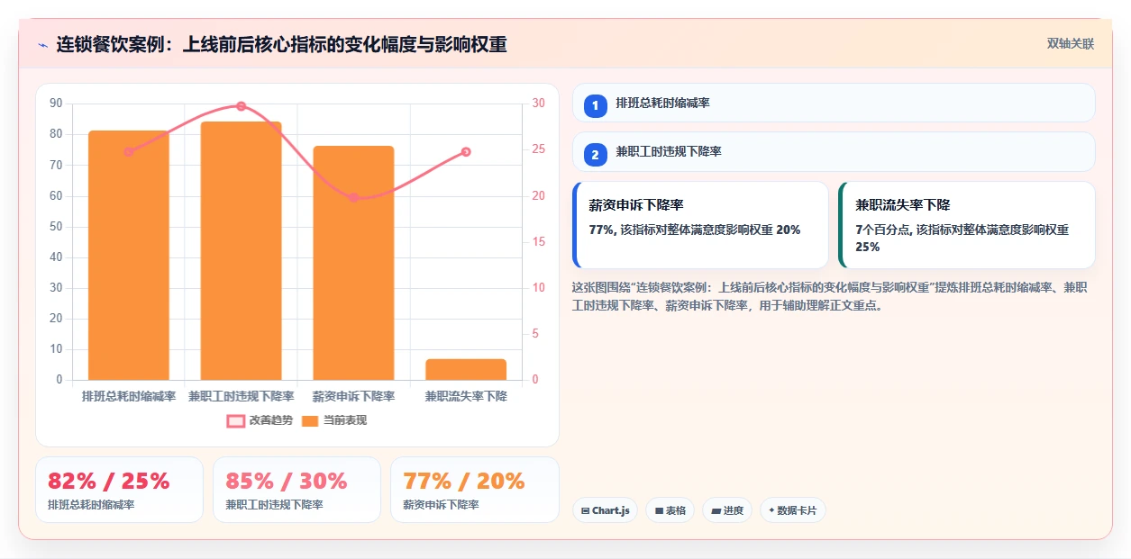Click right axis value 15

[538, 242]
